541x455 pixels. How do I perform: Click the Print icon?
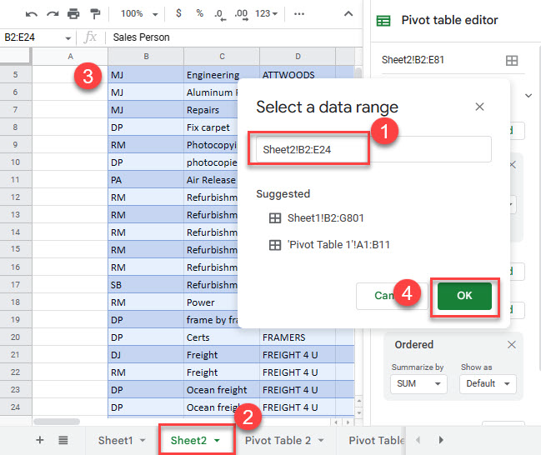tap(73, 14)
